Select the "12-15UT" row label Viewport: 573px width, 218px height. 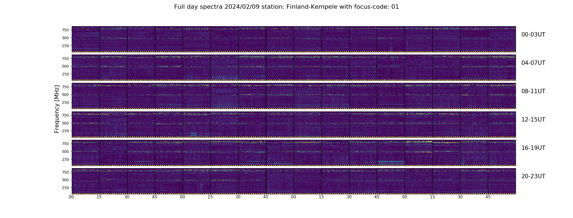click(x=533, y=120)
